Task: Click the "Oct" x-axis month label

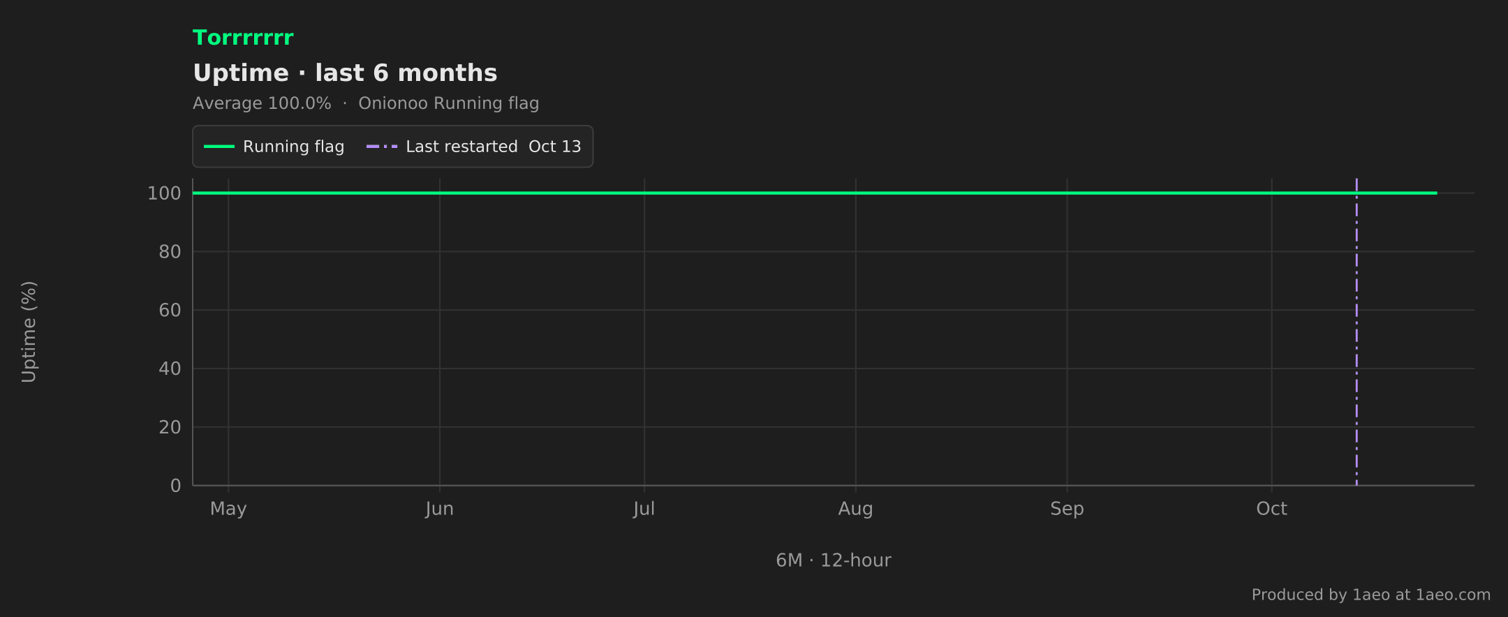Action: point(1272,509)
